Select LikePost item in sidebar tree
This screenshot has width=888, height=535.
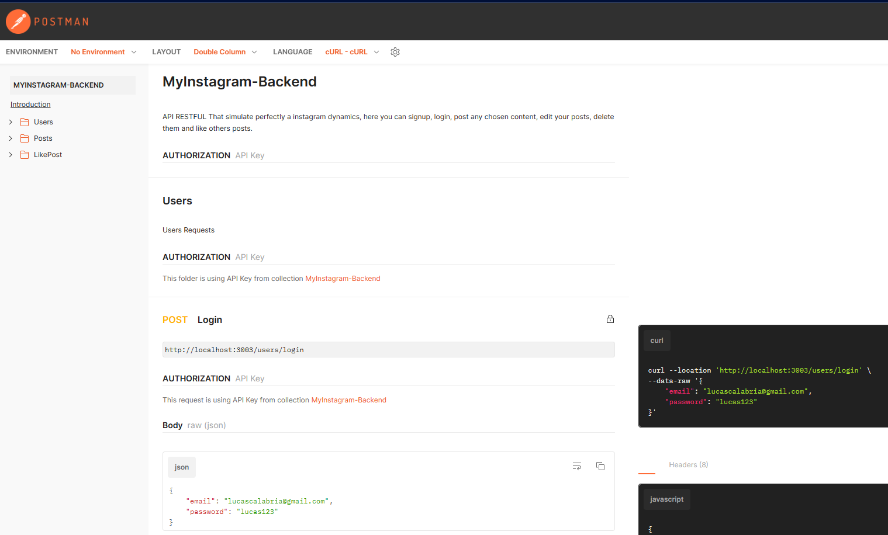[48, 155]
